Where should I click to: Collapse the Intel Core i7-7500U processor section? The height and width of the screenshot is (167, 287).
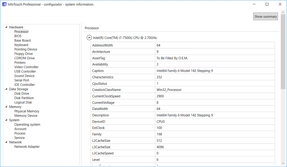[89, 38]
